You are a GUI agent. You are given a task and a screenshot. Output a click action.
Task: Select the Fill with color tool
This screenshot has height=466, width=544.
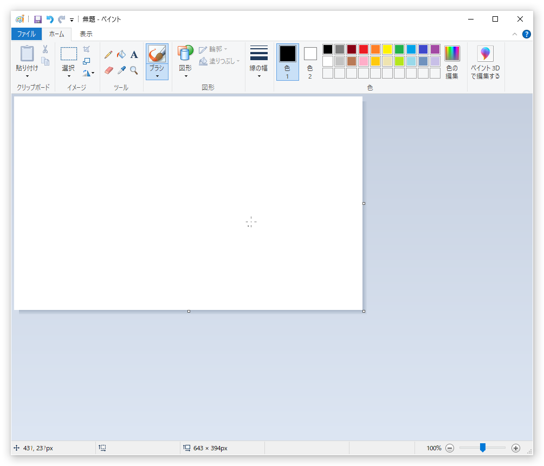point(121,54)
